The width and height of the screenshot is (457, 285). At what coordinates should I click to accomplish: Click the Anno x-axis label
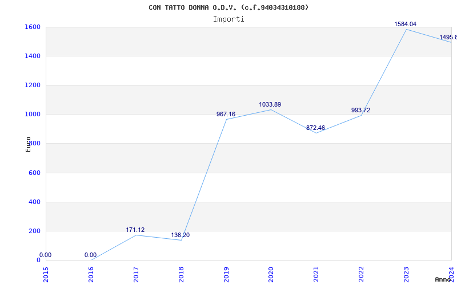click(x=443, y=279)
